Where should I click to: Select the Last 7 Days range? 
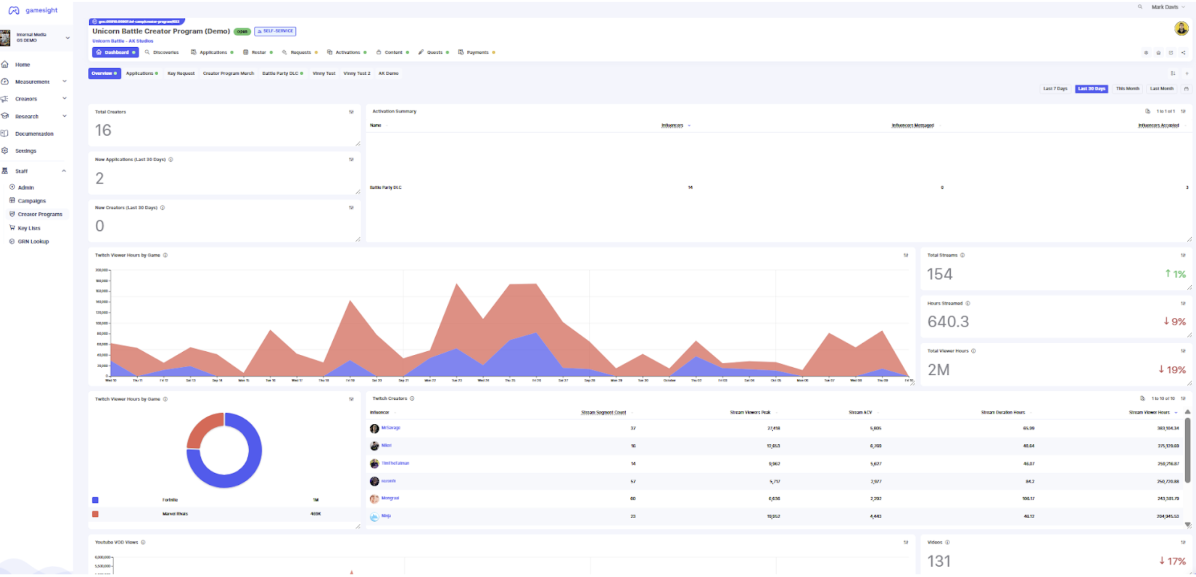[x=1055, y=89]
